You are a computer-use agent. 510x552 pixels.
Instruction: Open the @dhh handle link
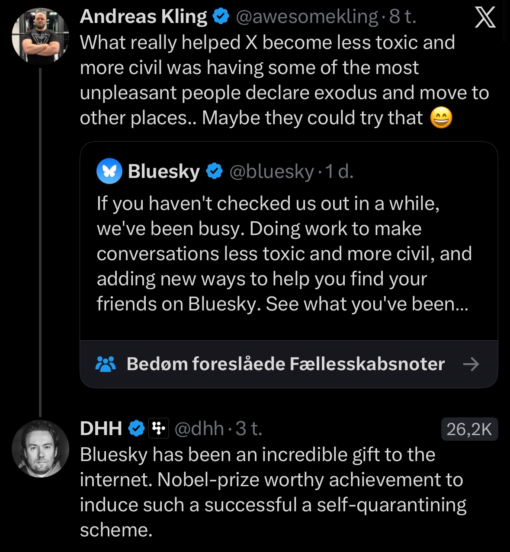point(199,429)
